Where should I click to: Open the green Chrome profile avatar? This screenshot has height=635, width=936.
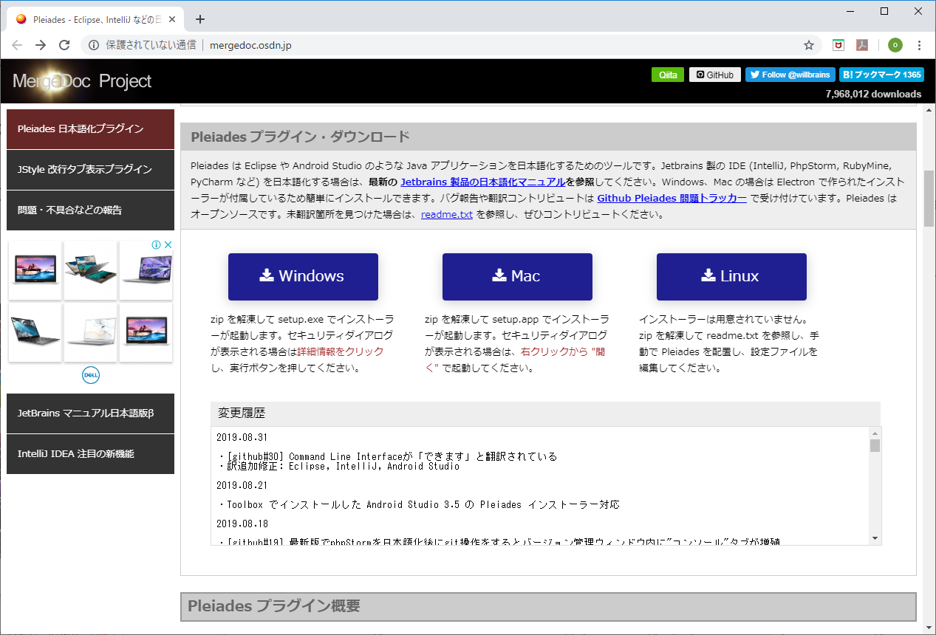click(895, 45)
